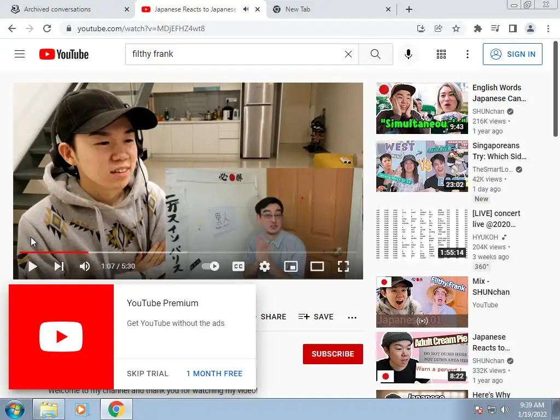The height and width of the screenshot is (420, 560).
Task: Clear the search box with X
Action: click(348, 54)
